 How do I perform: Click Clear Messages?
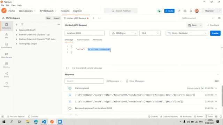[135, 81]
